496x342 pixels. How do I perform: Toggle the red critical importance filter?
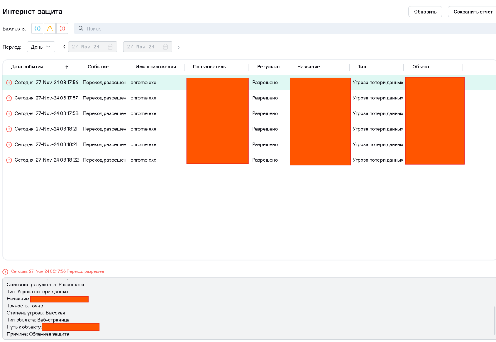62,28
